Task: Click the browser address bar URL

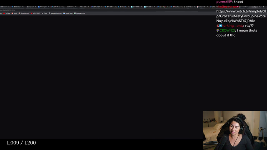Action: click(x=8, y=10)
